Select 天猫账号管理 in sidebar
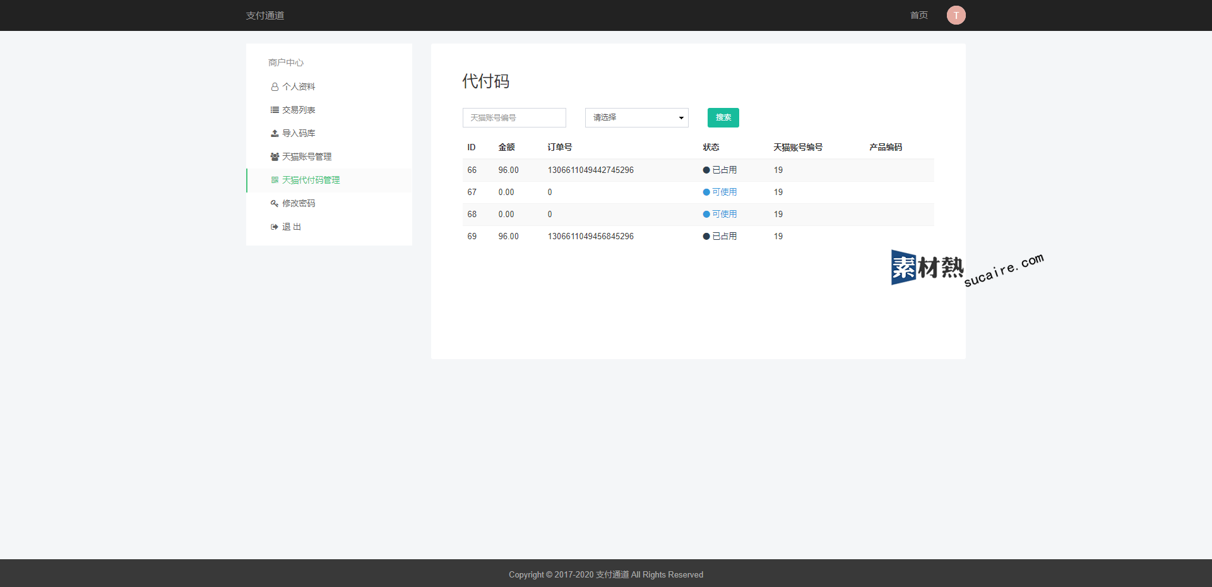This screenshot has width=1212, height=587. click(x=329, y=157)
